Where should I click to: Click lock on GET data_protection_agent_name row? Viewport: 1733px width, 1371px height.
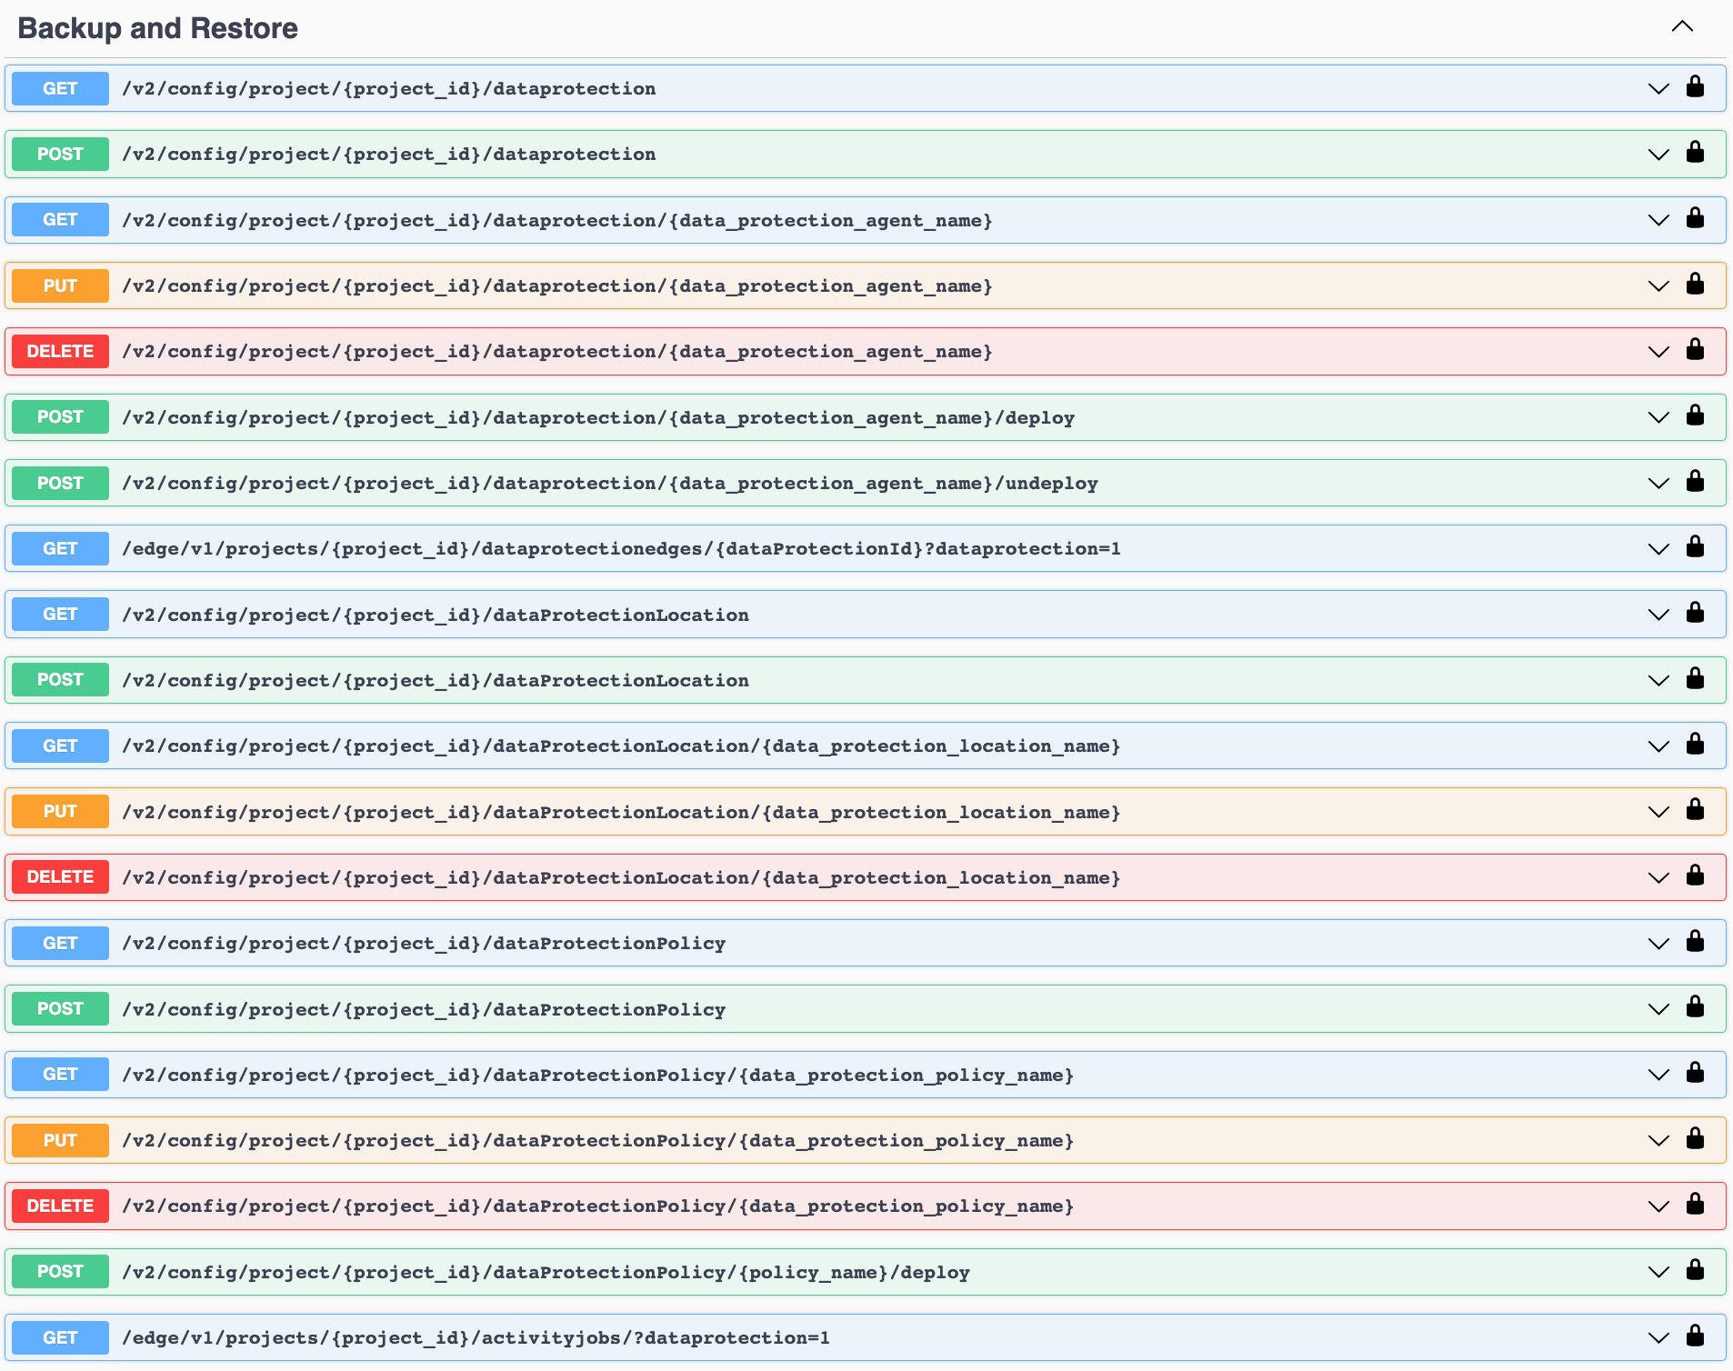[x=1695, y=218]
